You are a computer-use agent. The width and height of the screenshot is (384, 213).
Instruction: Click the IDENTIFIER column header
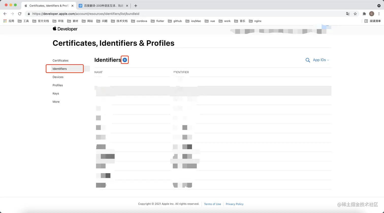tap(181, 72)
